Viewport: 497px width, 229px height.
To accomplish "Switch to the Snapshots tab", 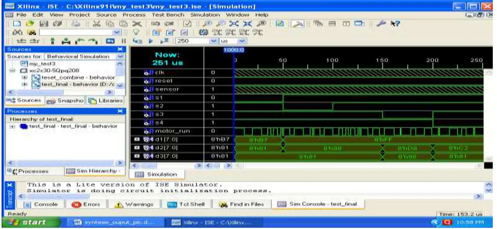I will pos(65,101).
